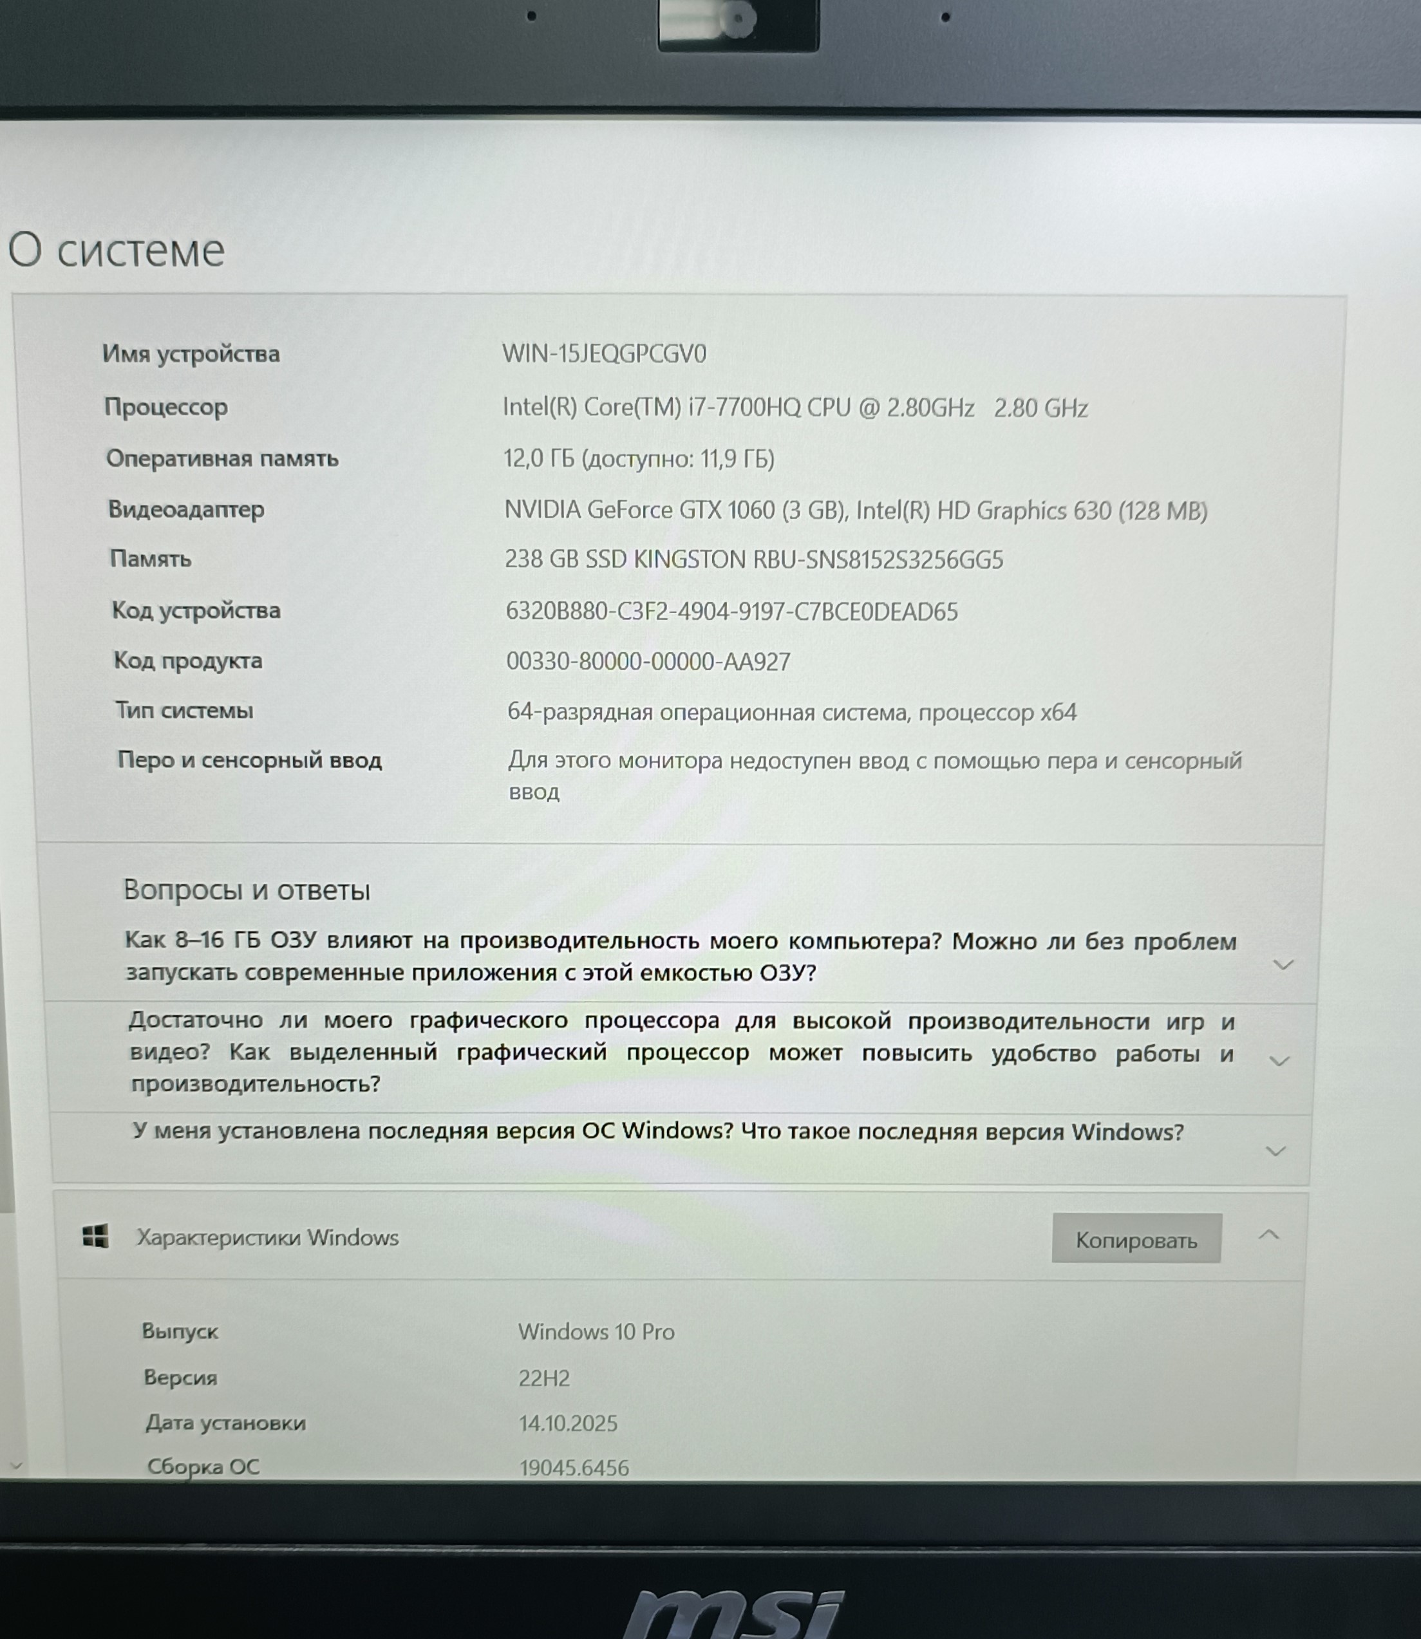Click the Память storage label
The height and width of the screenshot is (1639, 1421).
(x=151, y=559)
